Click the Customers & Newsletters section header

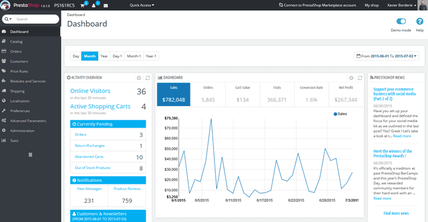pos(108,216)
